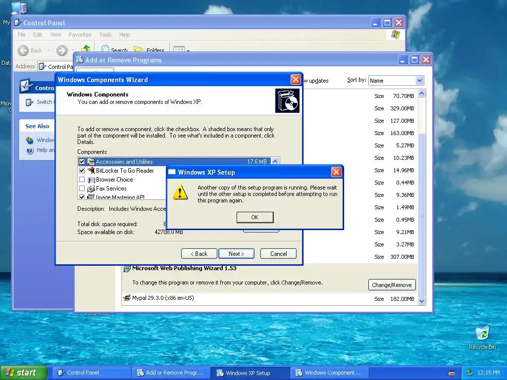Click the keyboard icon in system tray
This screenshot has width=507, height=380.
pos(452,373)
